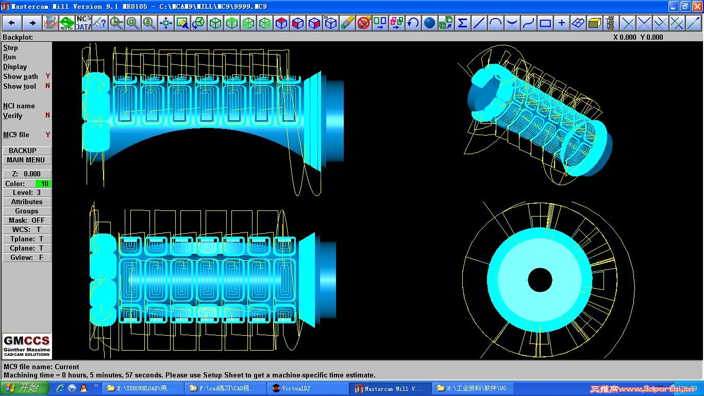Launch Internet Explorer from quick launch
Image resolution: width=704 pixels, height=396 pixels.
pos(60,388)
